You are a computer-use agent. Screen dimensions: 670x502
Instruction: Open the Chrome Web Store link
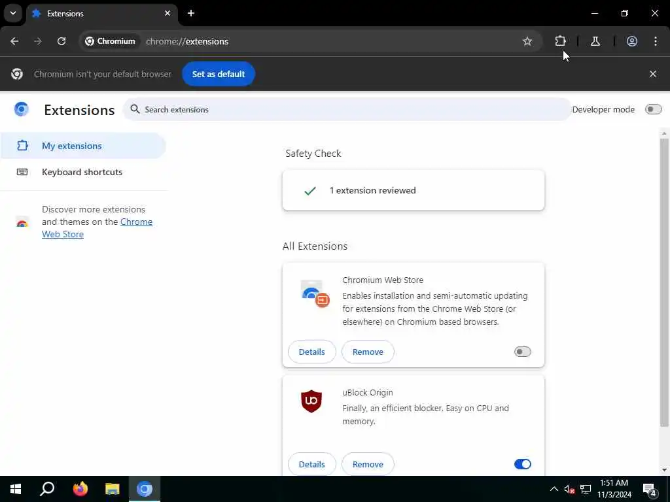point(97,228)
